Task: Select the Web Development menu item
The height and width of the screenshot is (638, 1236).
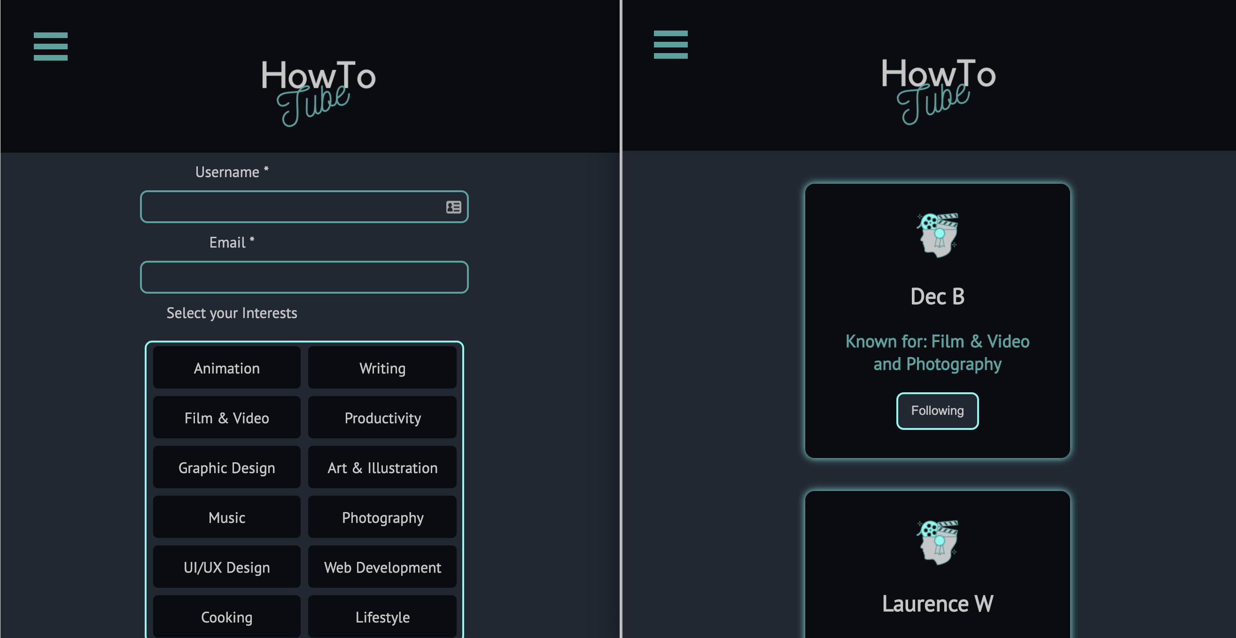Action: click(x=382, y=567)
